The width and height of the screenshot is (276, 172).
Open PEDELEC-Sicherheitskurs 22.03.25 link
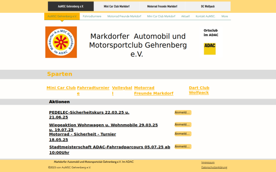[89, 115]
